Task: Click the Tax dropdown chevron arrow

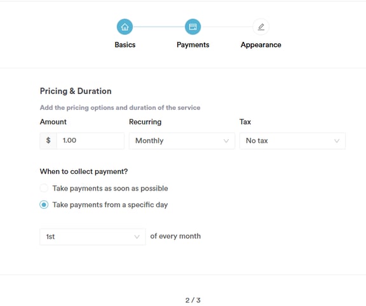Action: click(337, 141)
